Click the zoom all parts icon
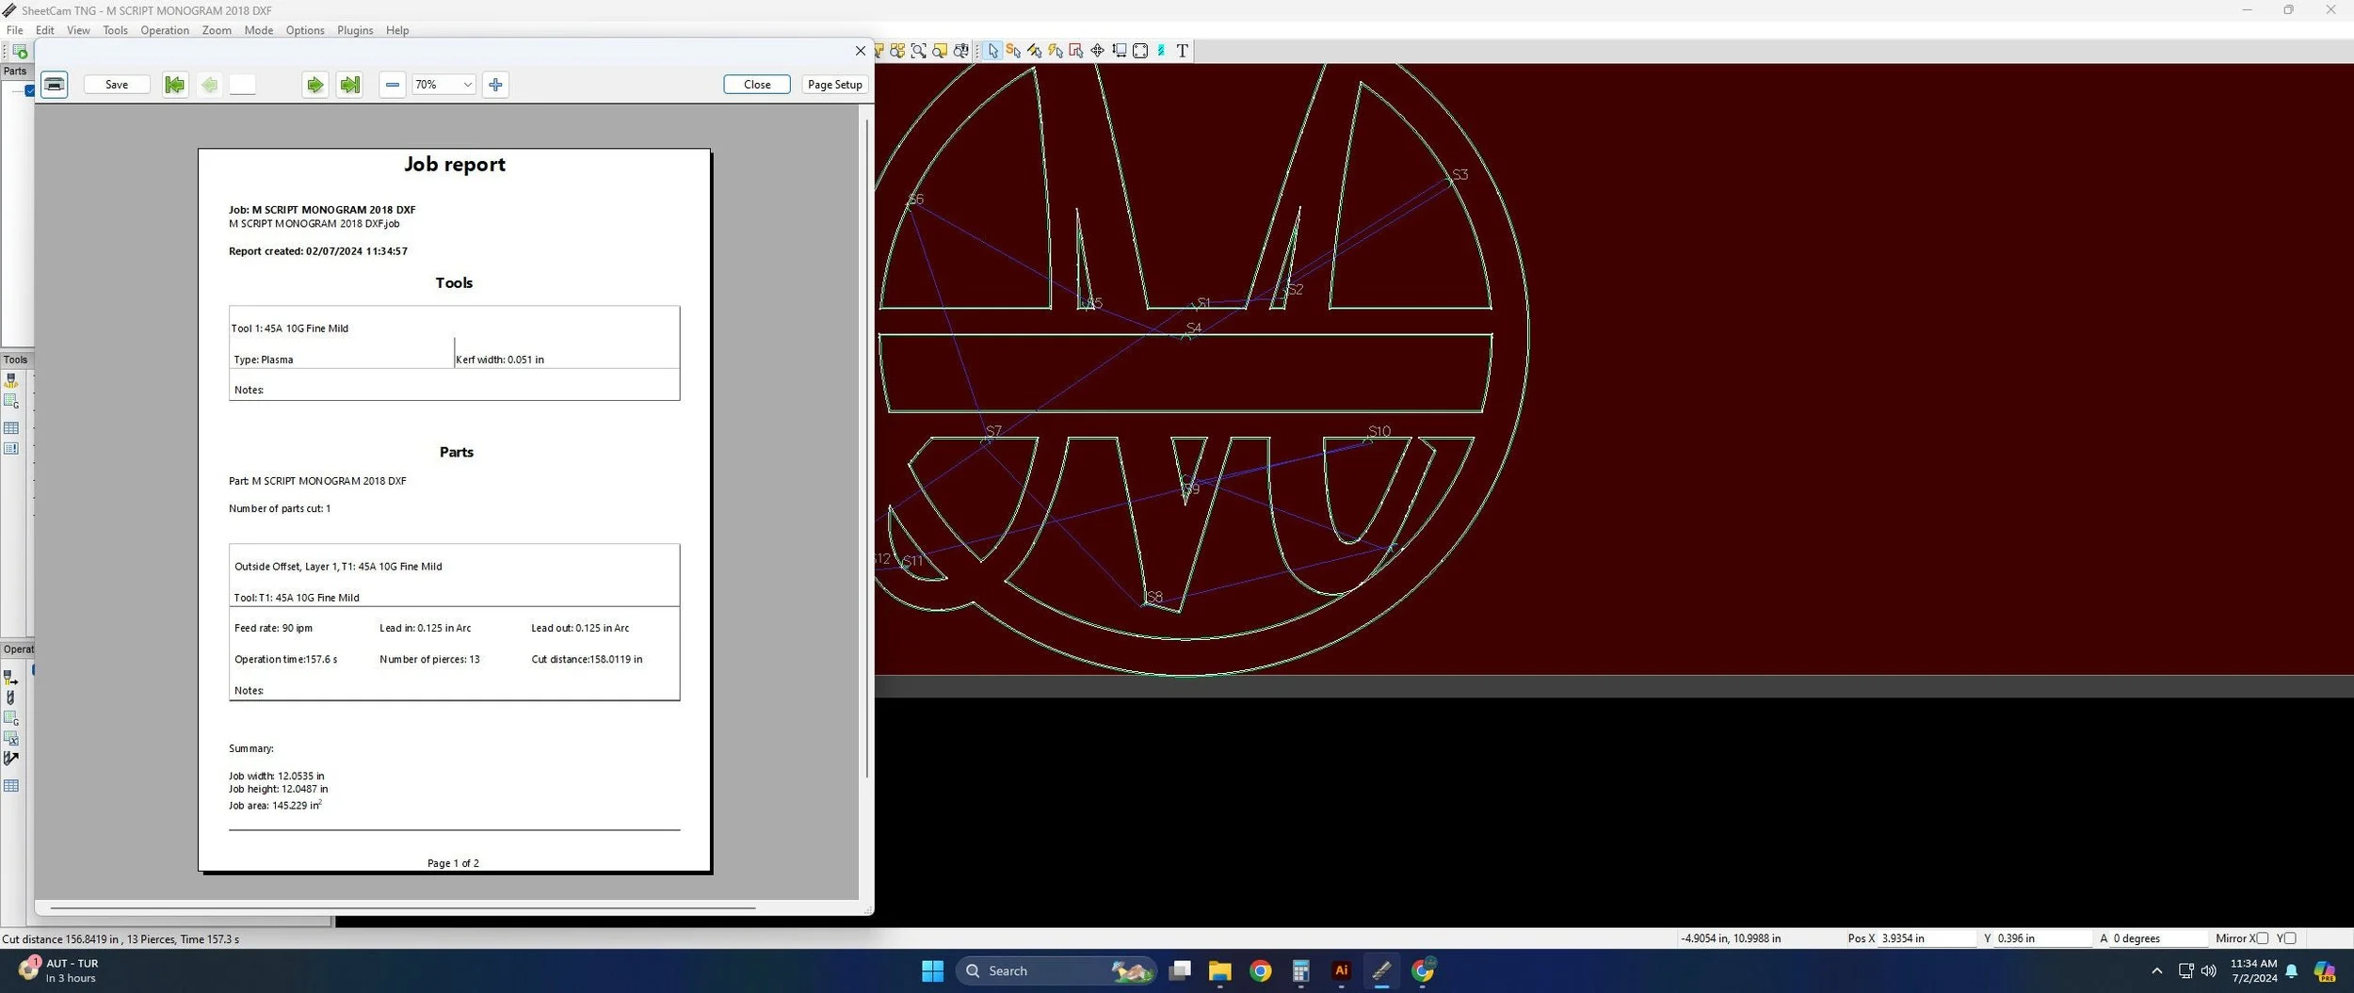This screenshot has height=993, width=2354. [x=897, y=51]
